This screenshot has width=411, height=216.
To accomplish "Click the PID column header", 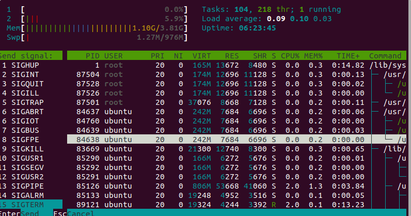I will tap(92, 55).
